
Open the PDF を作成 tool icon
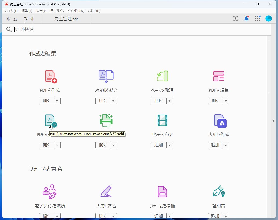tap(50, 76)
